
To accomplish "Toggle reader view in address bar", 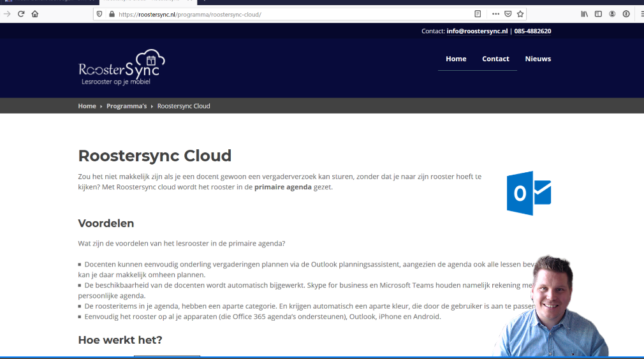I will click(478, 14).
